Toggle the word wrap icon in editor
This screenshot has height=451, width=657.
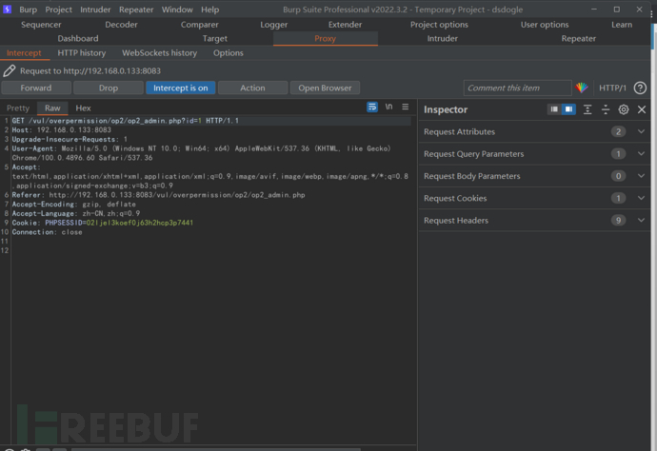click(372, 107)
